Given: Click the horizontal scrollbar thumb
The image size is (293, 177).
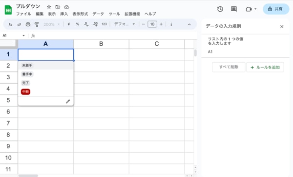Looking at the screenshot, I should click(28, 176).
